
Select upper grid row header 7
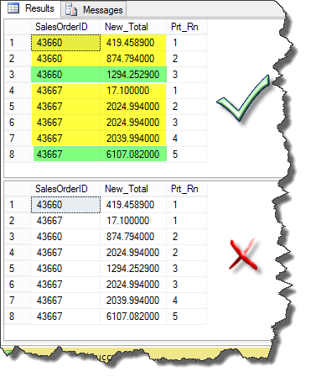point(18,139)
